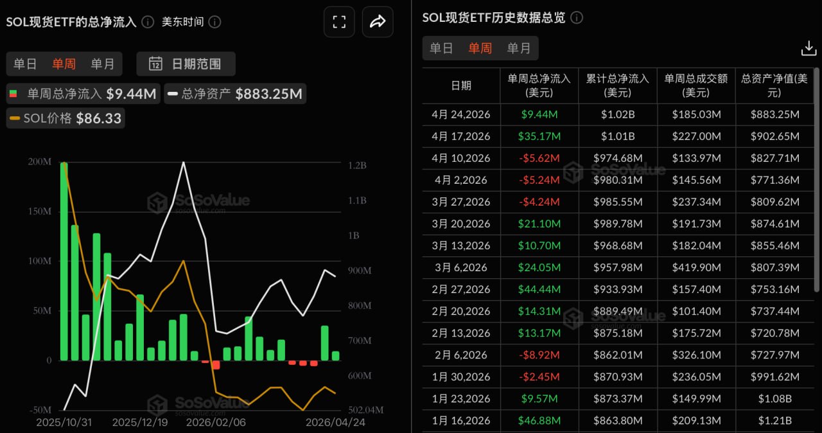822x433 pixels.
Task: Click info icon next to 美东时间
Action: point(215,22)
